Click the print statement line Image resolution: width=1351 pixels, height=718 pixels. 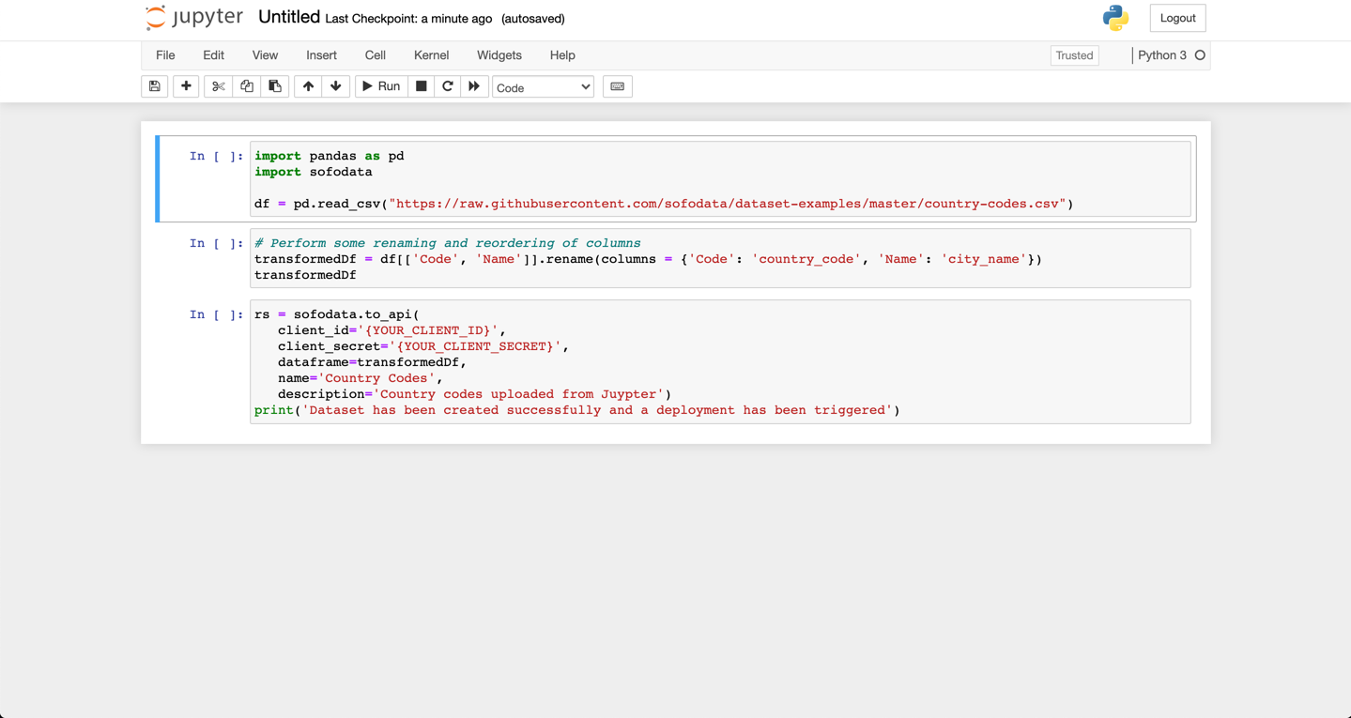[x=577, y=410]
